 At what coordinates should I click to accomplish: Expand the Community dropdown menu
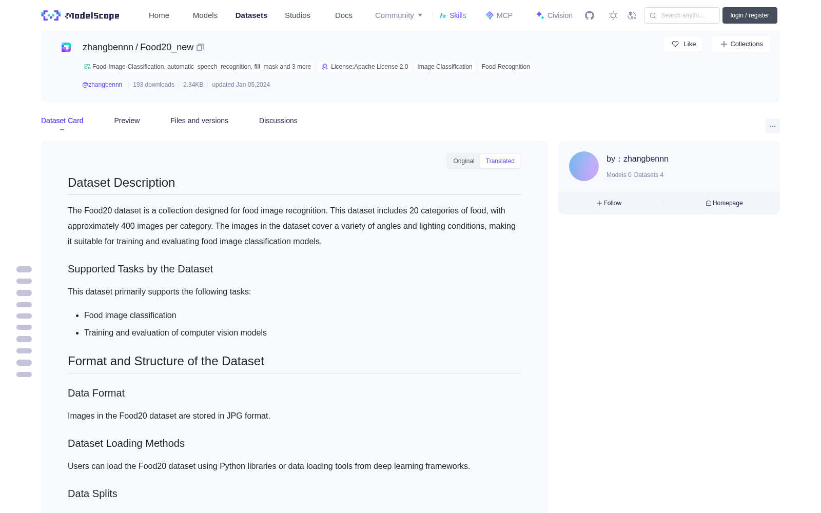pyautogui.click(x=399, y=15)
